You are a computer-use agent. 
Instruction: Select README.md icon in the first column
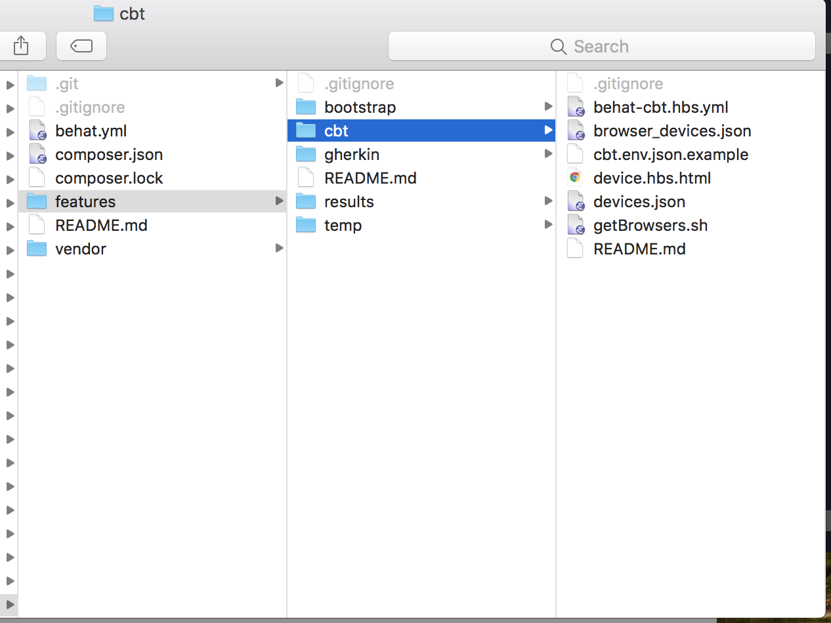pyautogui.click(x=37, y=225)
